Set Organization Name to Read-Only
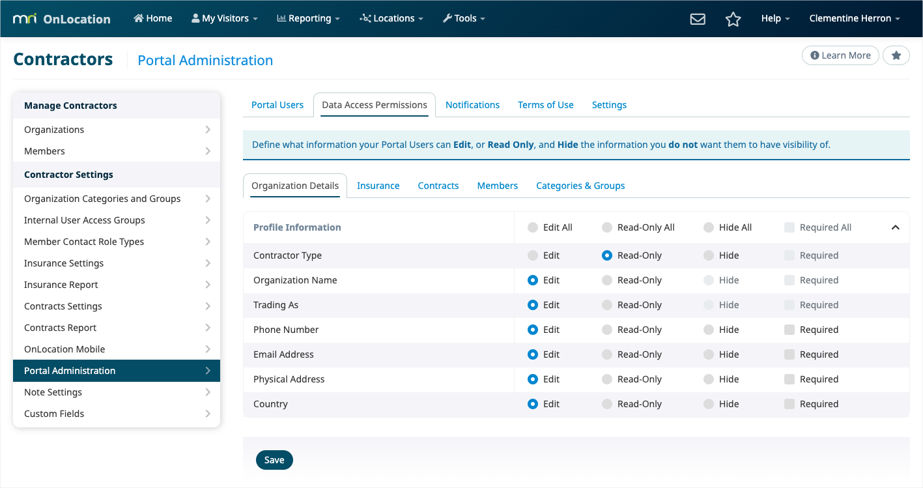The image size is (923, 488). pyautogui.click(x=607, y=280)
